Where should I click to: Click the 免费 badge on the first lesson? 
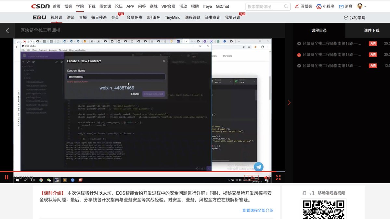pos(373,43)
